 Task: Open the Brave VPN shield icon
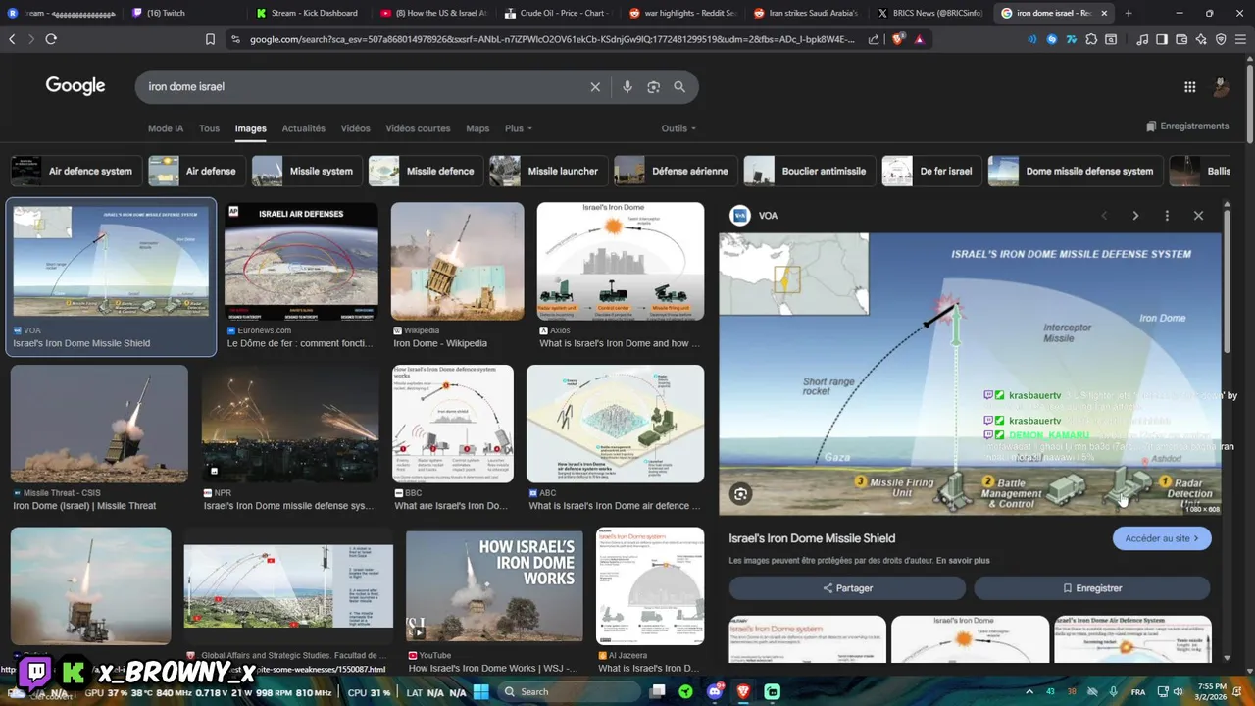(1221, 39)
